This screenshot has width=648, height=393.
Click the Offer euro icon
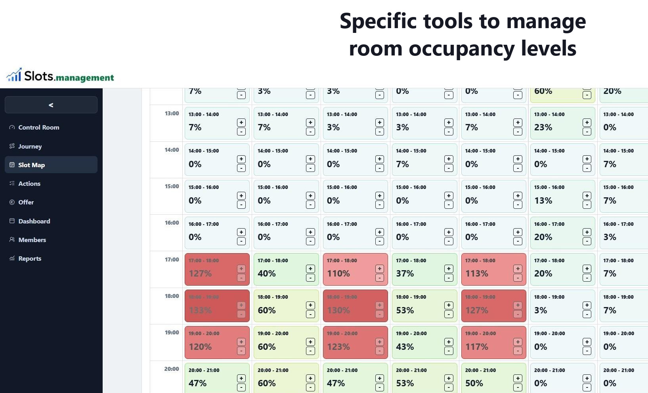click(x=12, y=202)
